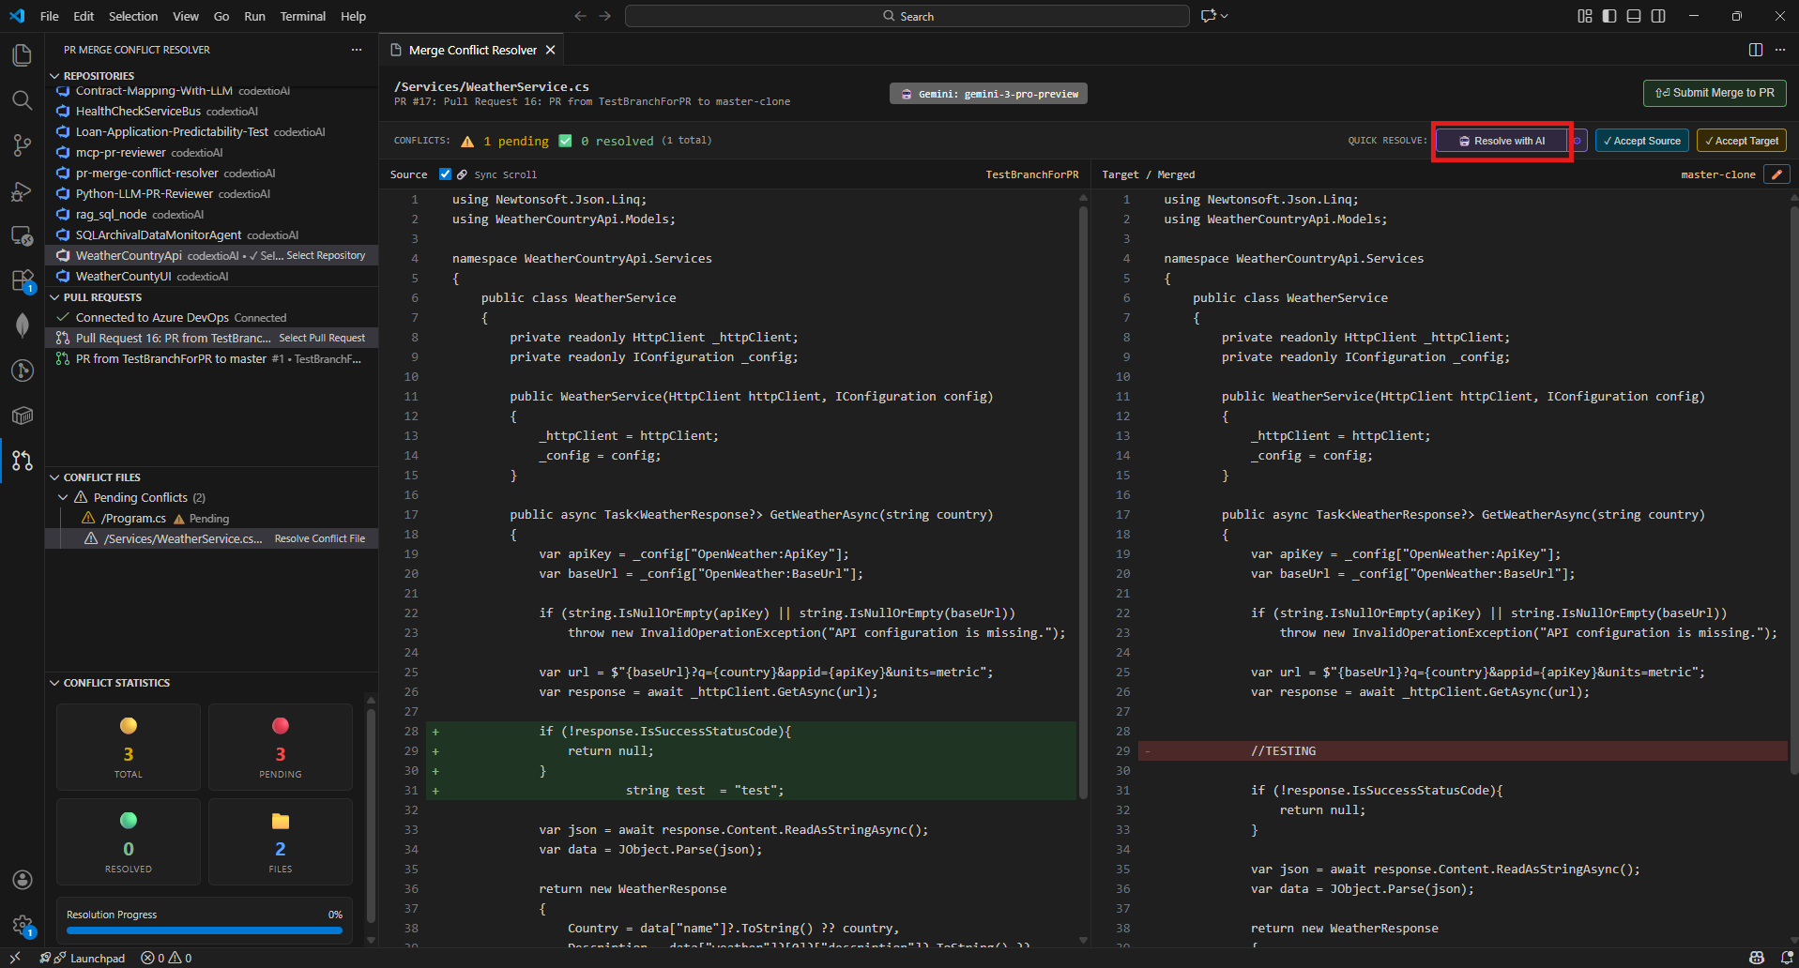This screenshot has width=1799, height=968.
Task: Open Remote Explorer in activity bar
Action: pos(22,235)
